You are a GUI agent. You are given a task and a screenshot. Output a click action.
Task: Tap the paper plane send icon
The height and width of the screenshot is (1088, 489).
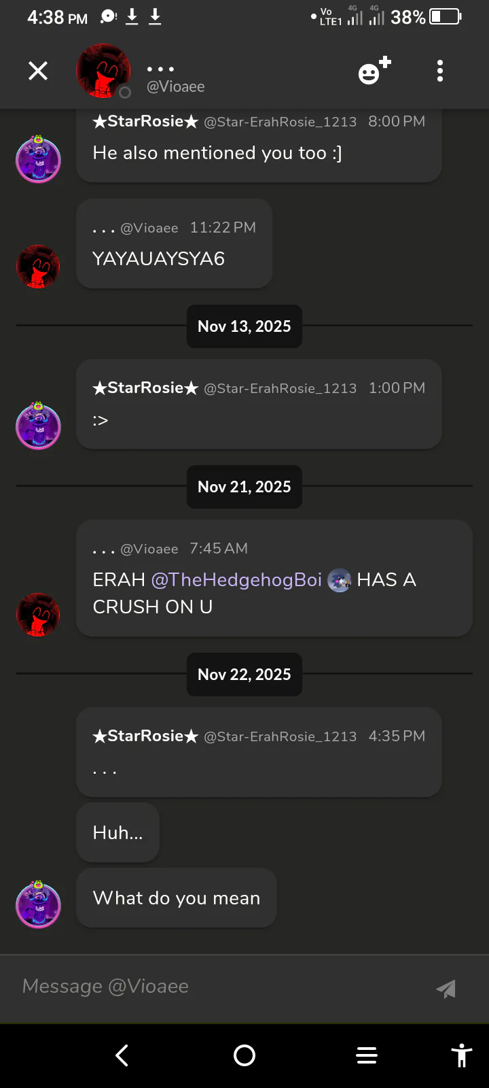446,989
